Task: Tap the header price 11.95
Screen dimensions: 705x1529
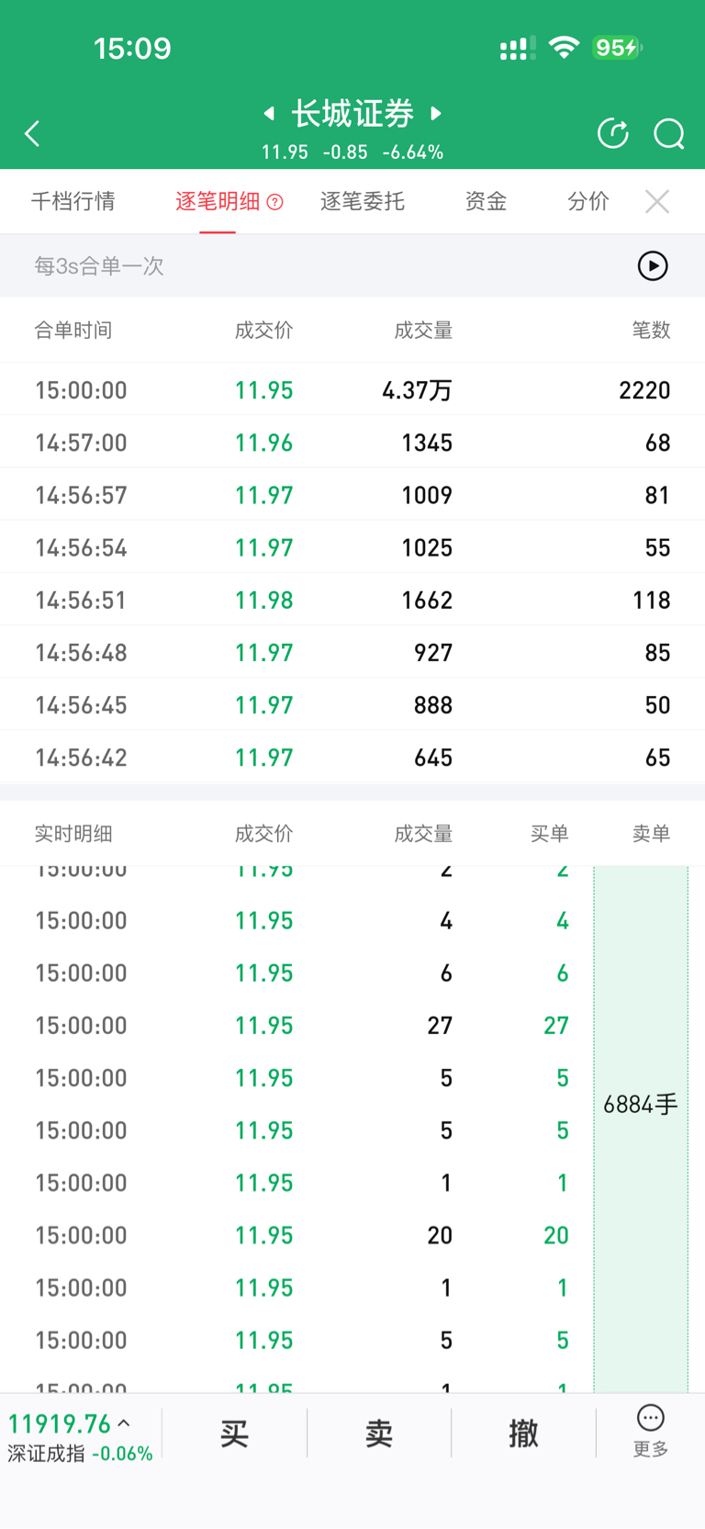Action: pos(285,152)
